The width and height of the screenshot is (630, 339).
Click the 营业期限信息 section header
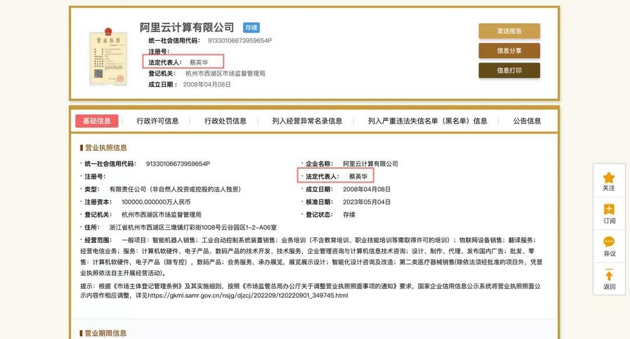[104, 333]
